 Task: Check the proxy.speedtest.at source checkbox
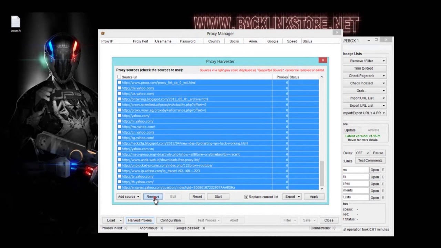[119, 105]
